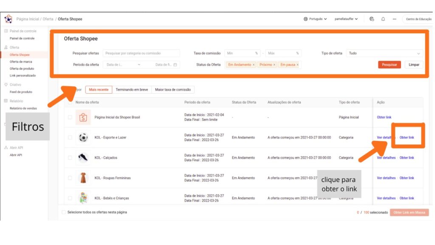Click Ver detalhes for KOL - Roupas Femininas
The height and width of the screenshot is (245, 435).
click(386, 178)
